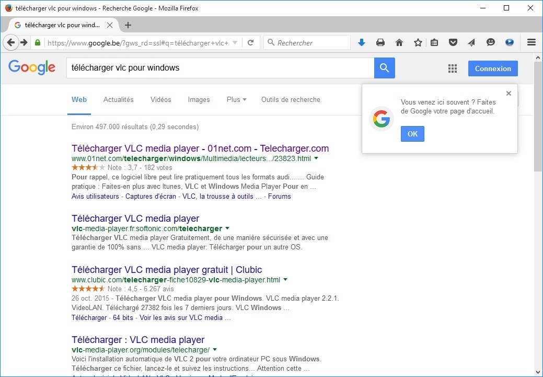Click the scrollbar down arrow
The image size is (543, 377).
(538, 372)
